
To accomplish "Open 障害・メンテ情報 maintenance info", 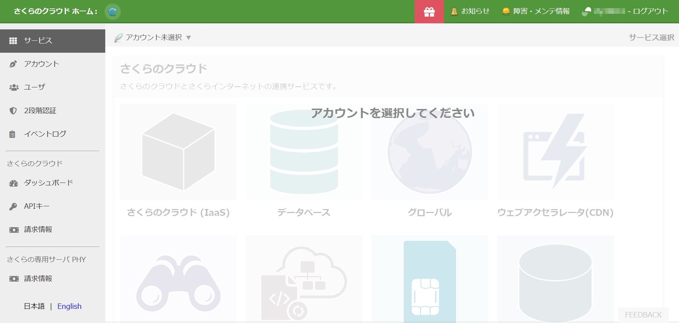I will [536, 11].
